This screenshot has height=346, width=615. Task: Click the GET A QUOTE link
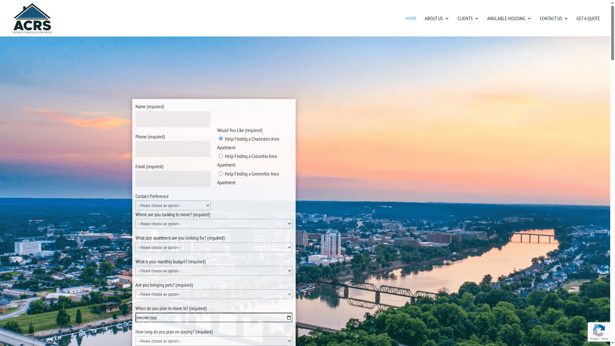[588, 18]
